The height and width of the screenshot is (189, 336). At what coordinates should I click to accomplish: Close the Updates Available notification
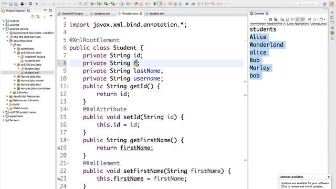pyautogui.click(x=329, y=177)
